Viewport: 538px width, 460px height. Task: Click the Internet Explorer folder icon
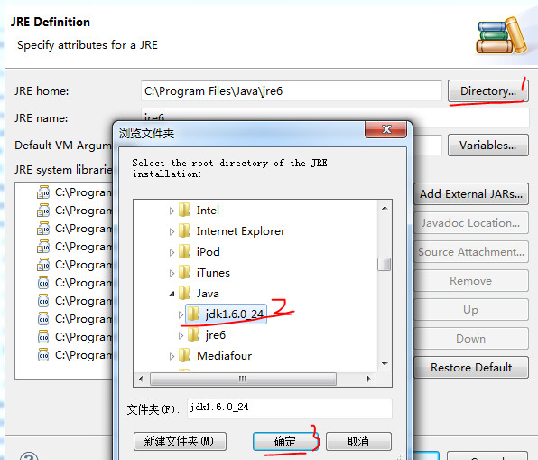click(184, 230)
